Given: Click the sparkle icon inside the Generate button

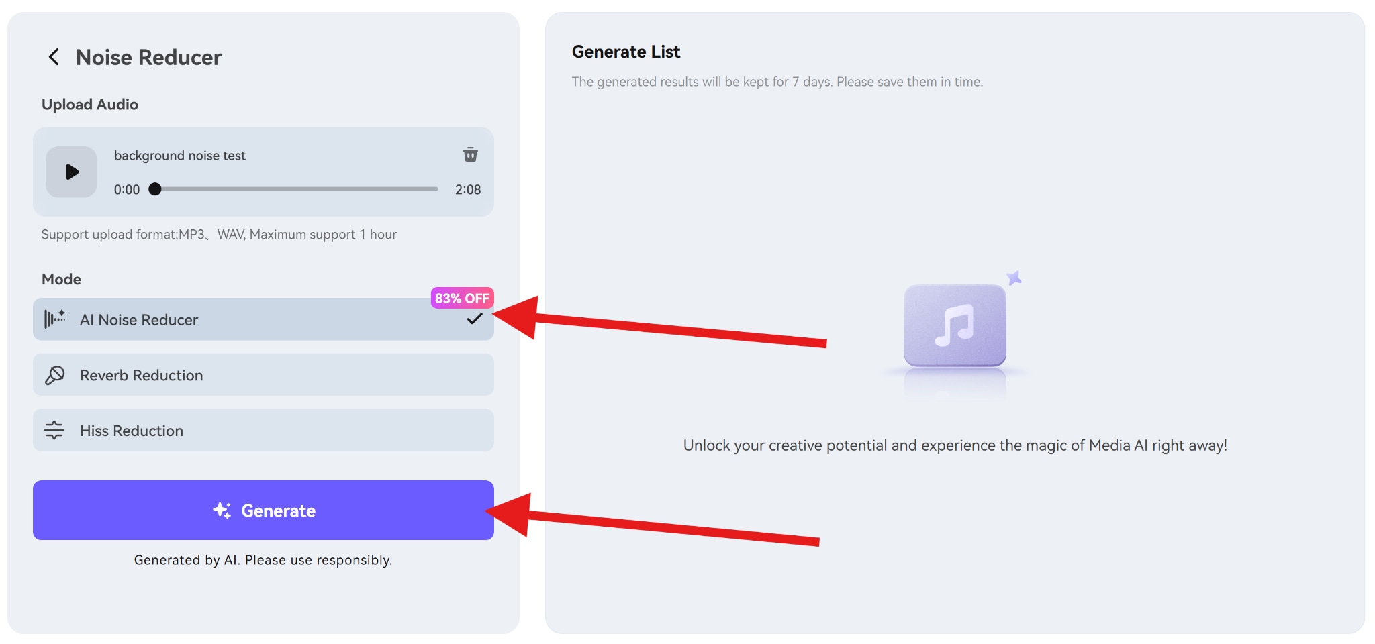Looking at the screenshot, I should [x=222, y=510].
